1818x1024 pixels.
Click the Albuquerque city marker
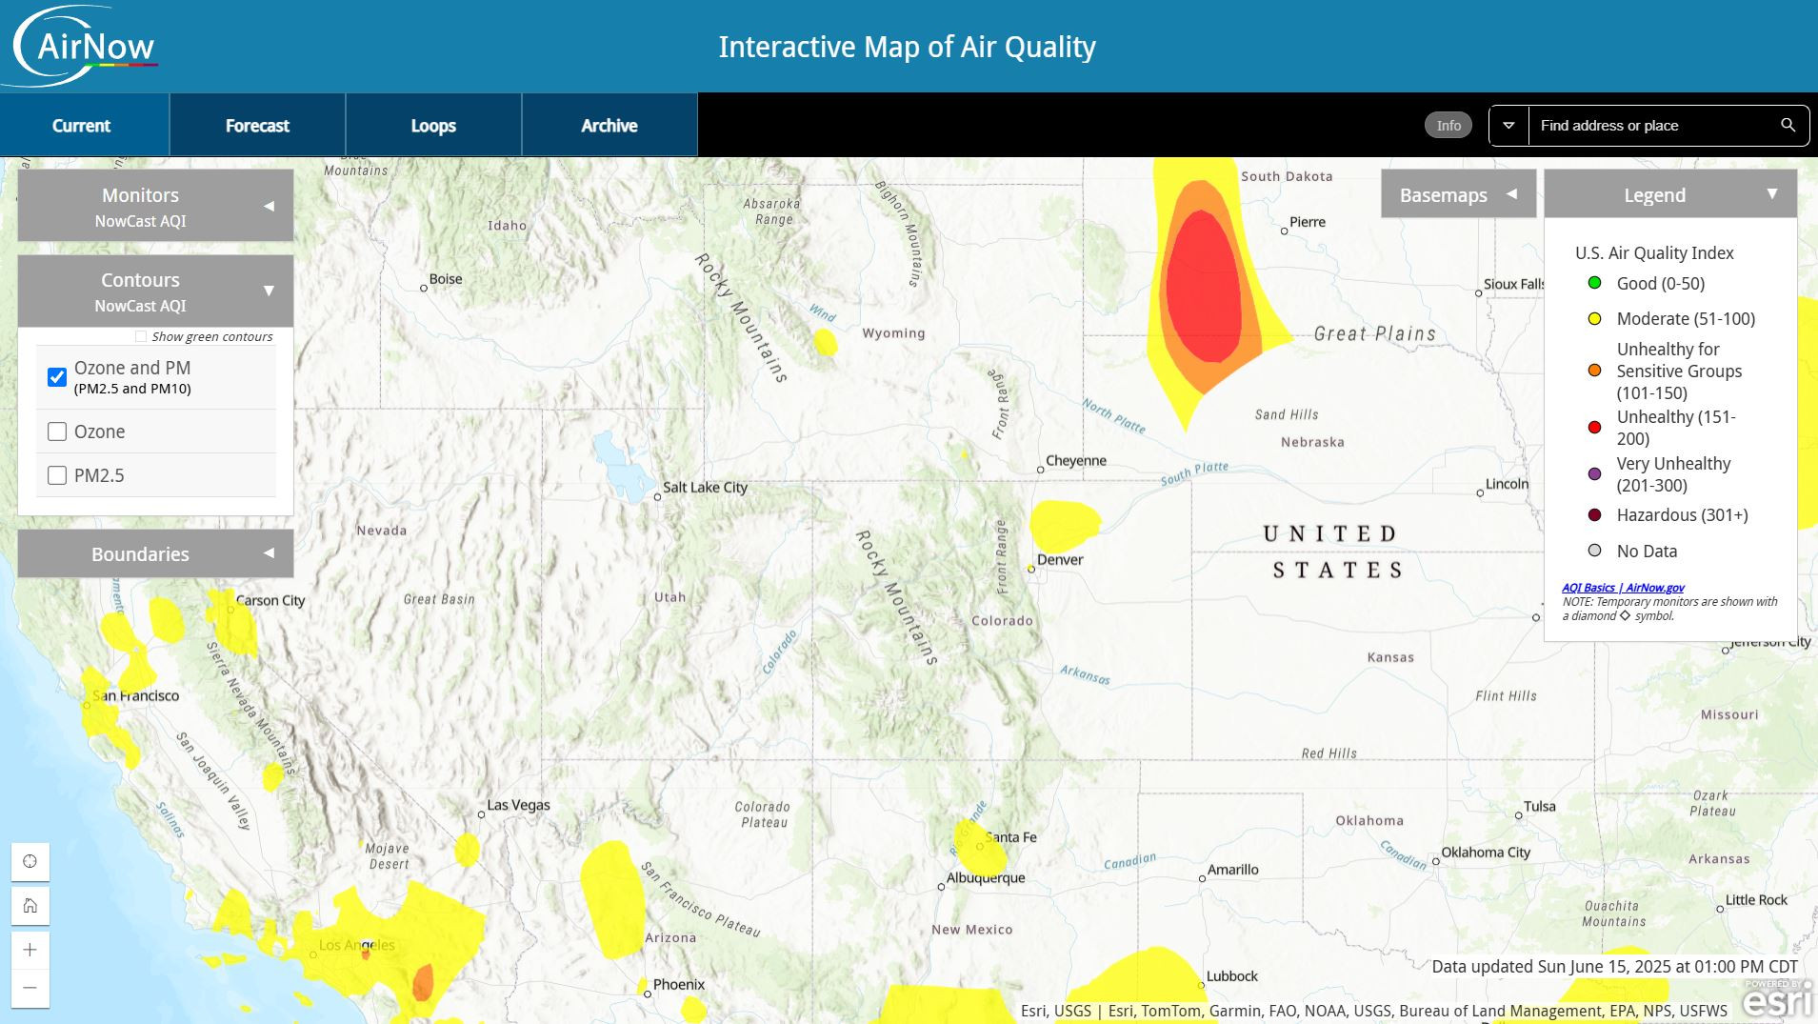[941, 887]
